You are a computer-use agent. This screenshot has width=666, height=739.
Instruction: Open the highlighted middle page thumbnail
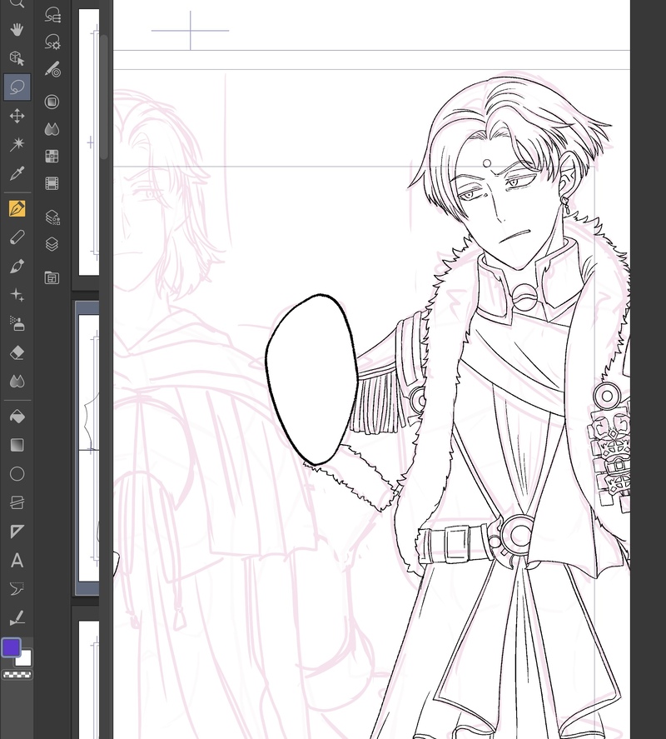87,448
